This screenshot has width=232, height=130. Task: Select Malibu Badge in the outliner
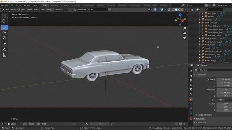click(x=210, y=61)
